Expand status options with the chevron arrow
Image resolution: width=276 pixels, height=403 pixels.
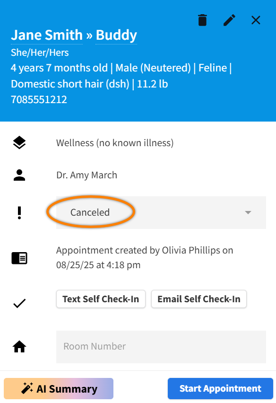pyautogui.click(x=248, y=212)
